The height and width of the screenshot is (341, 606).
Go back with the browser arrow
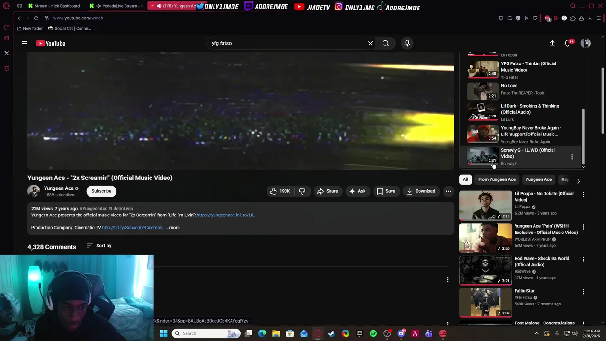[x=19, y=18]
